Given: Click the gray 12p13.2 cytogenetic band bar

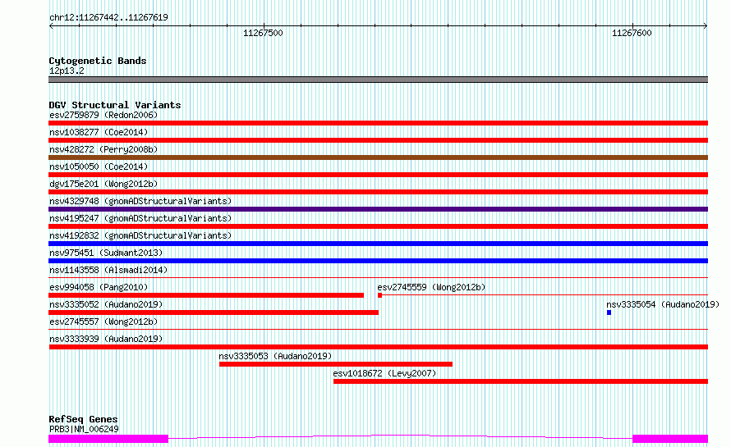Looking at the screenshot, I should [x=378, y=80].
